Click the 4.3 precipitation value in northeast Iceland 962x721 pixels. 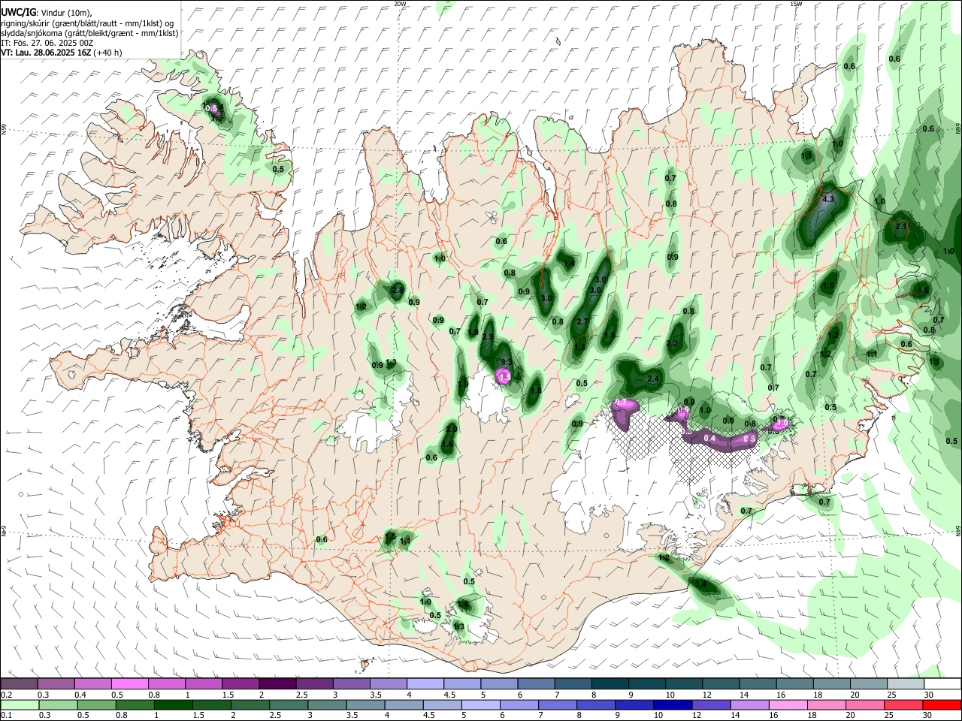[829, 200]
